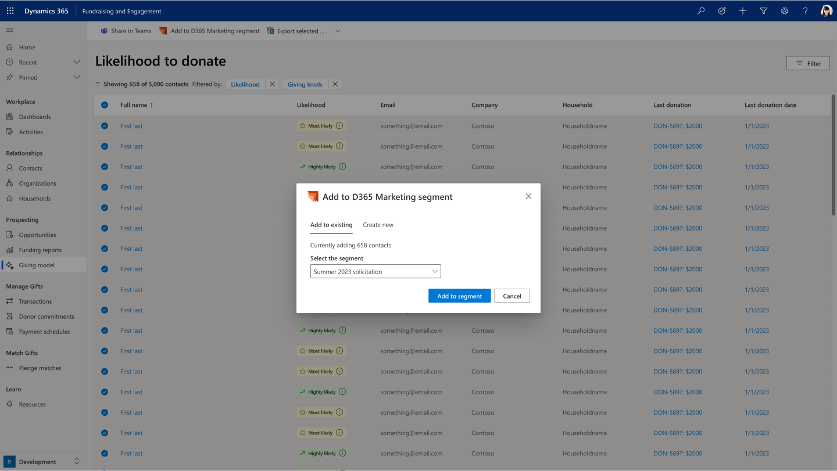Open the overflow chevron next to Export selected
The width and height of the screenshot is (837, 471).
click(x=338, y=30)
